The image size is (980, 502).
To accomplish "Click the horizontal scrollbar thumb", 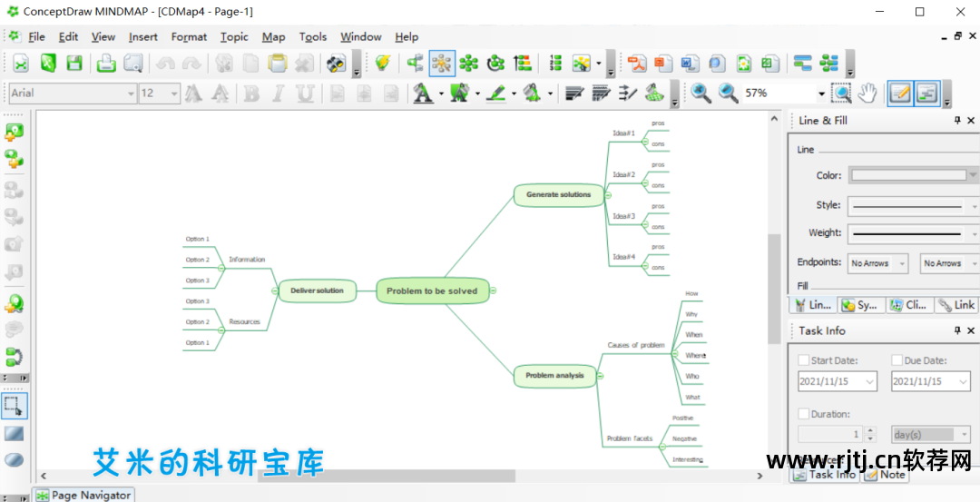I will [387, 476].
